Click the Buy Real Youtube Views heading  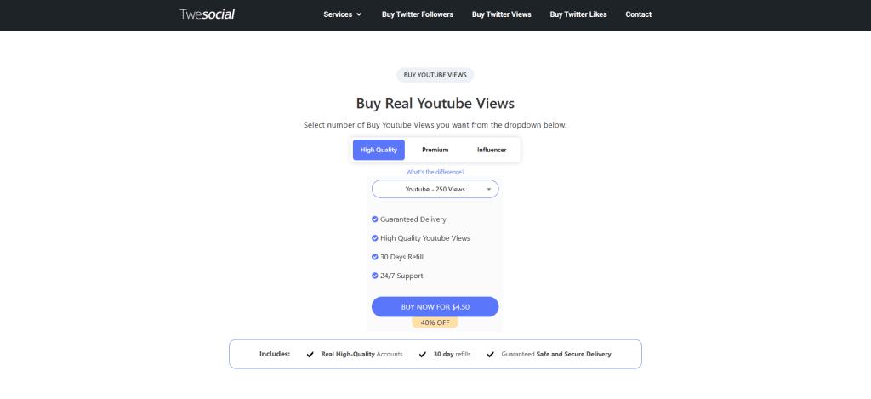point(435,103)
